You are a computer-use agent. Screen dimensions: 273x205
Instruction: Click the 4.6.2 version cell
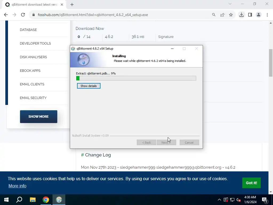(x=109, y=37)
